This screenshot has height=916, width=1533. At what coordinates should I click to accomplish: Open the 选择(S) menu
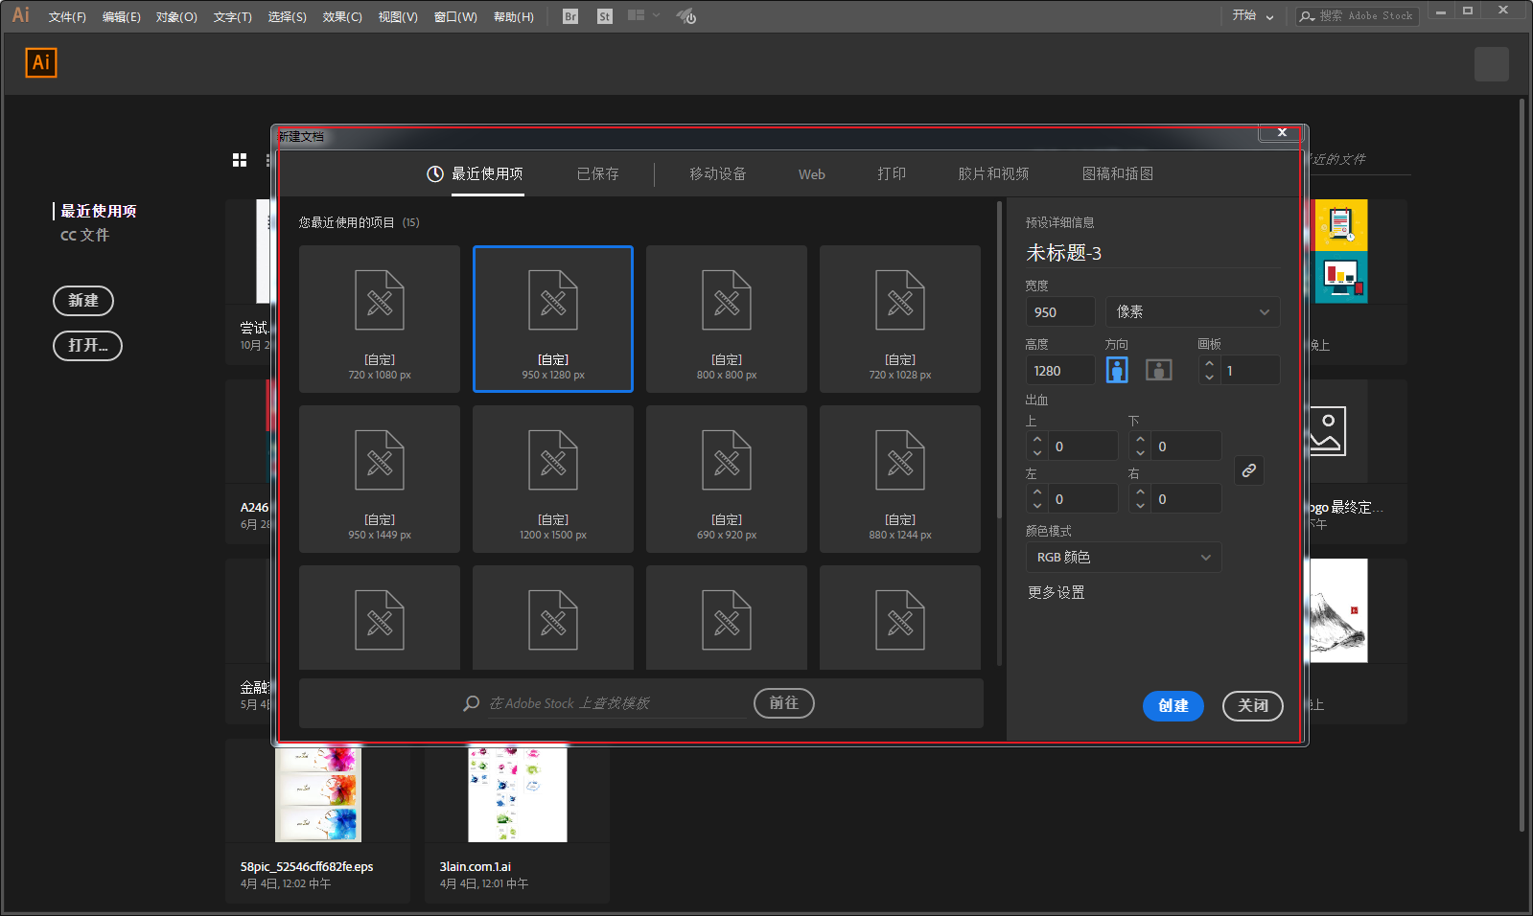[287, 17]
